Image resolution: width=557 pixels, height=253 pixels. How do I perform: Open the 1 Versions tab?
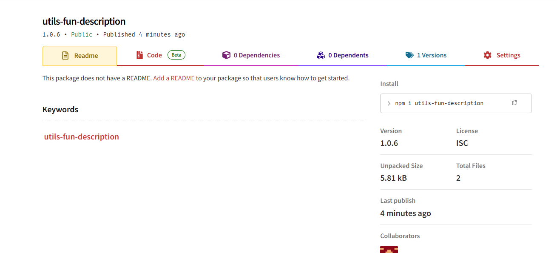[x=431, y=55]
